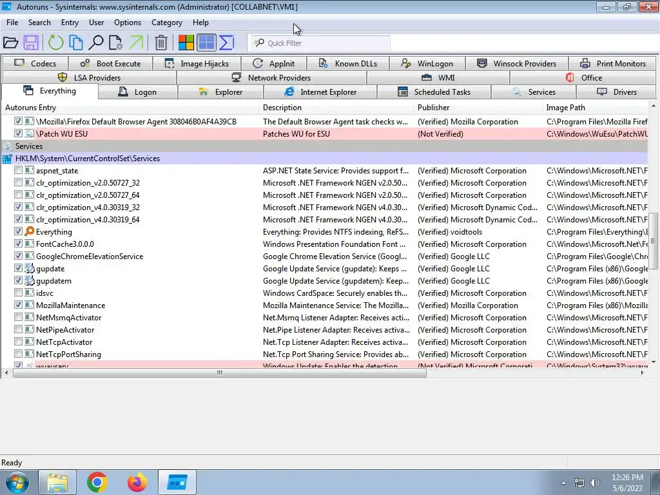Select the NetMsmqActivator entry row

324,317
